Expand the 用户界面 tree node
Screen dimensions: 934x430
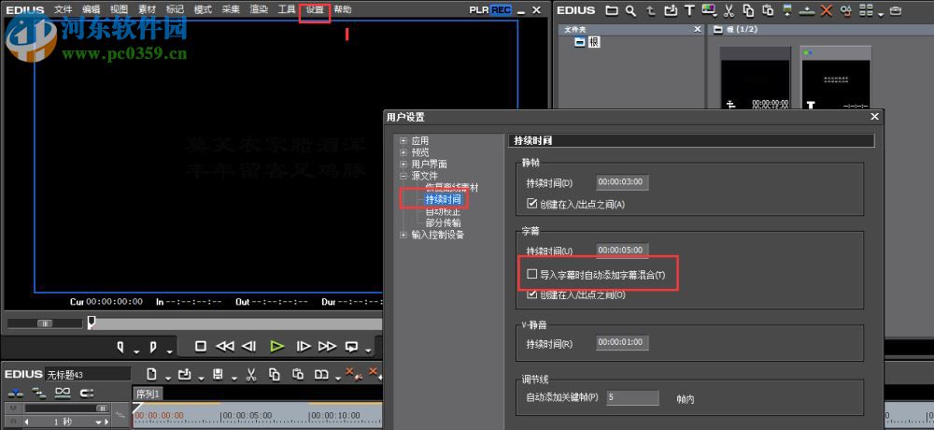403,164
